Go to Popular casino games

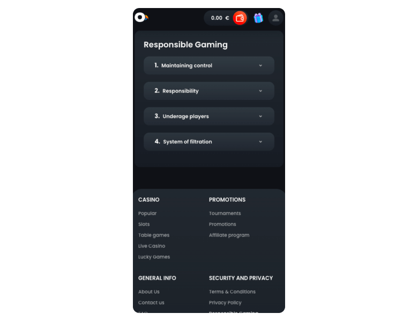pos(147,213)
